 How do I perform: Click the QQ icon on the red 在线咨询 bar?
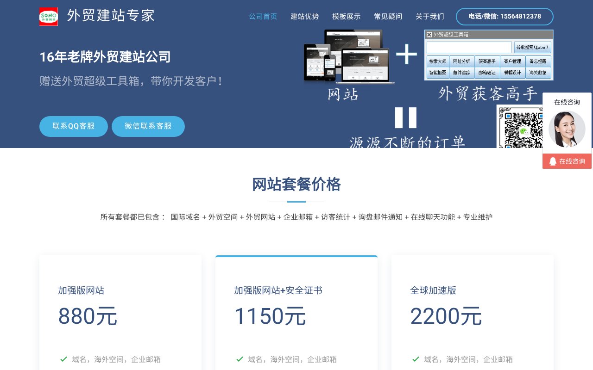(553, 161)
